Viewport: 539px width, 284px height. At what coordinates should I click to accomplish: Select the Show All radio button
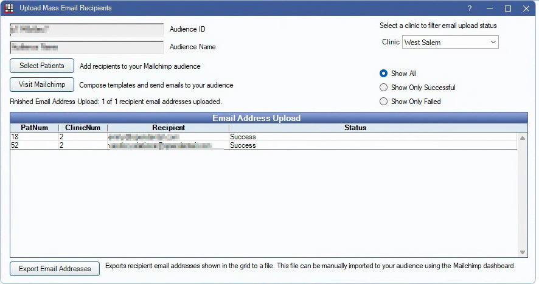pyautogui.click(x=383, y=74)
